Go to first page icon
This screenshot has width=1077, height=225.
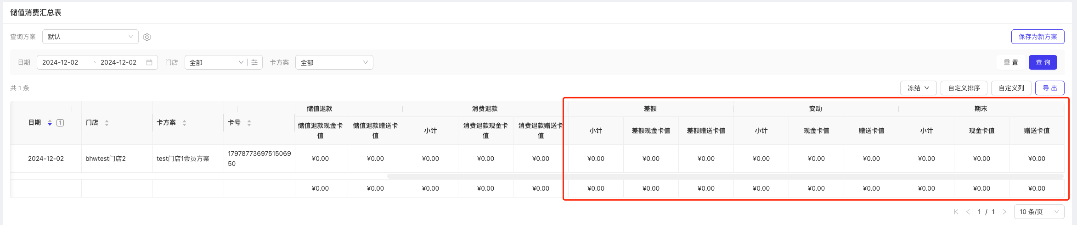956,212
